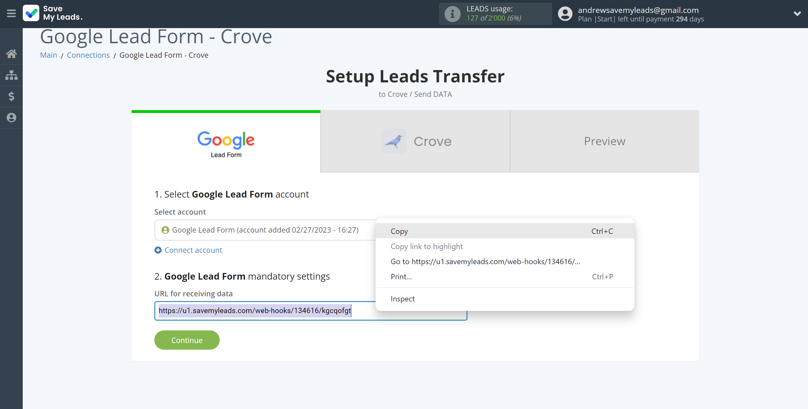
Task: Toggle the Google Lead Form account
Action: (265, 231)
